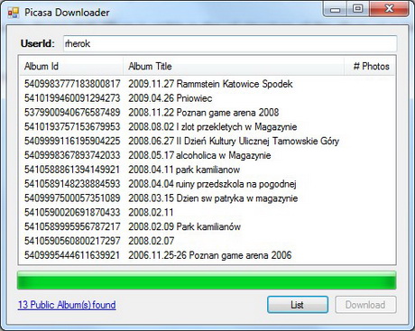
Task: Select 2006.11.25-26 Poznan game arena 2006
Action: [x=210, y=255]
